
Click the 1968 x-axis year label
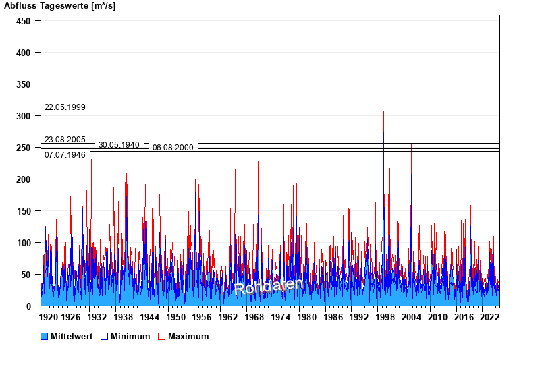(x=254, y=316)
